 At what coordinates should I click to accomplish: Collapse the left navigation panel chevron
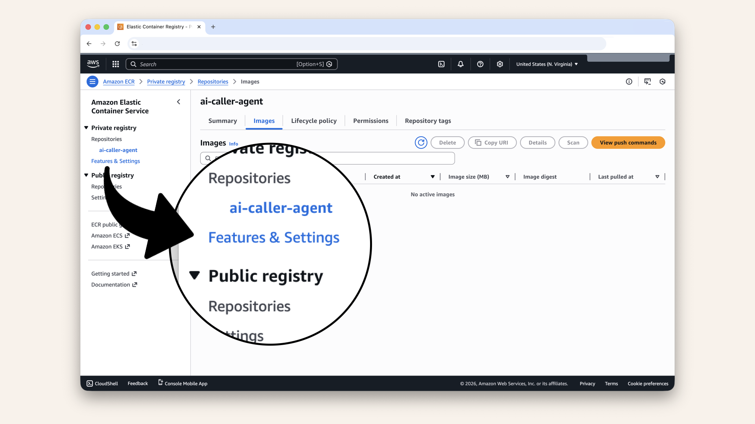pyautogui.click(x=179, y=102)
